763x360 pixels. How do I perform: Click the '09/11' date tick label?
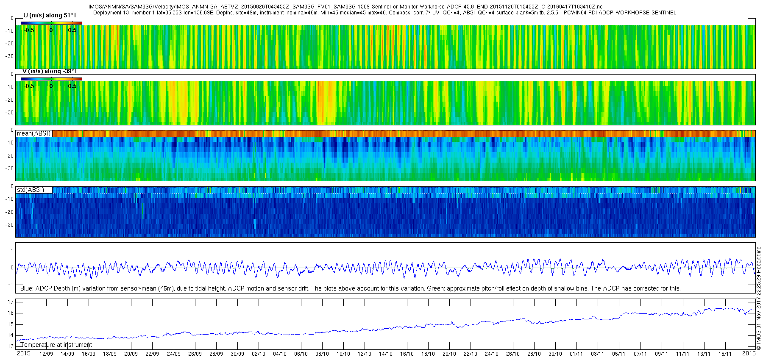pyautogui.click(x=661, y=354)
